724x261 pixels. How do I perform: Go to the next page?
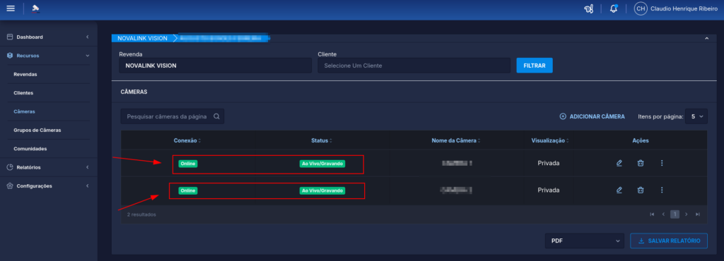(686, 214)
